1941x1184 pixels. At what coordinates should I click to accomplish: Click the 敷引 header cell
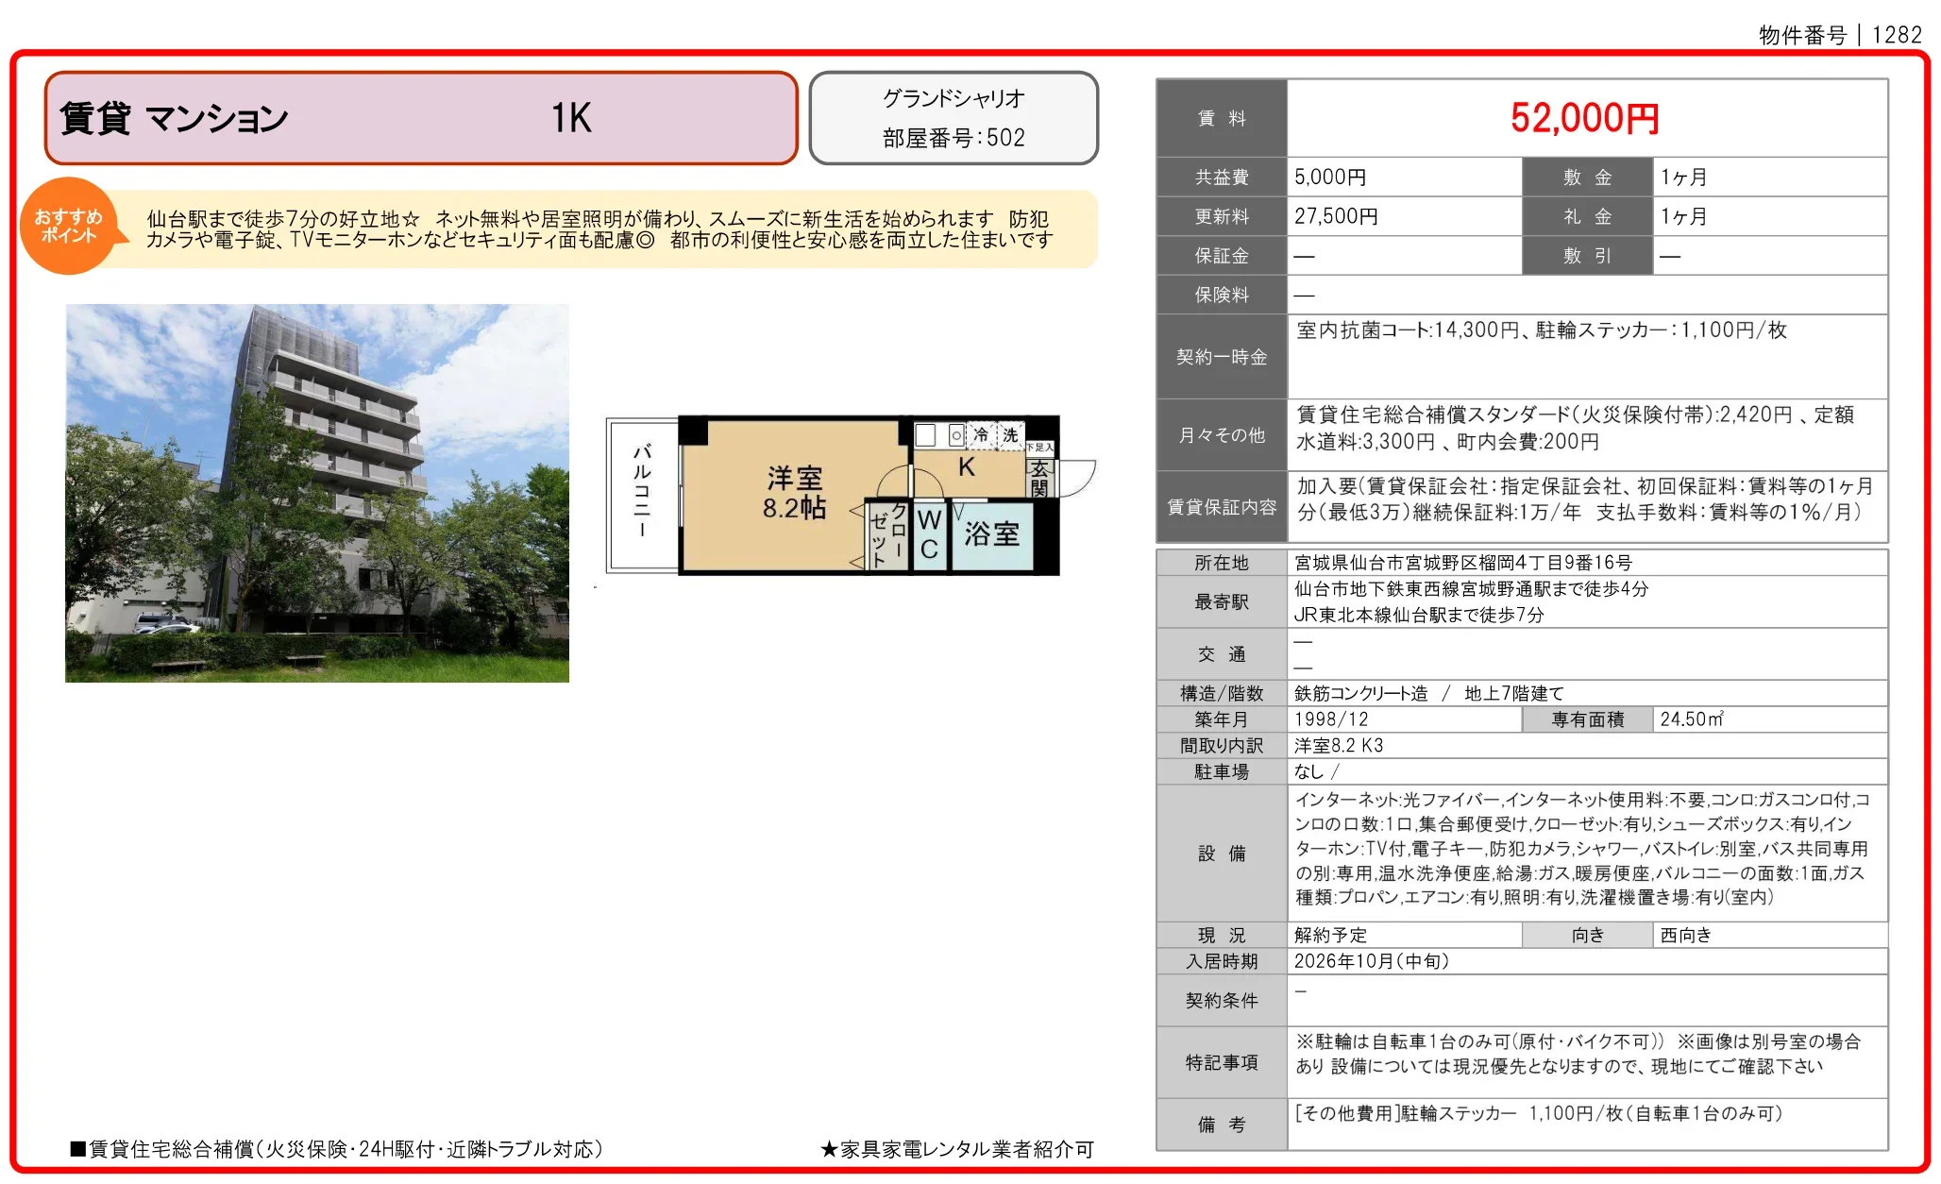click(1588, 256)
